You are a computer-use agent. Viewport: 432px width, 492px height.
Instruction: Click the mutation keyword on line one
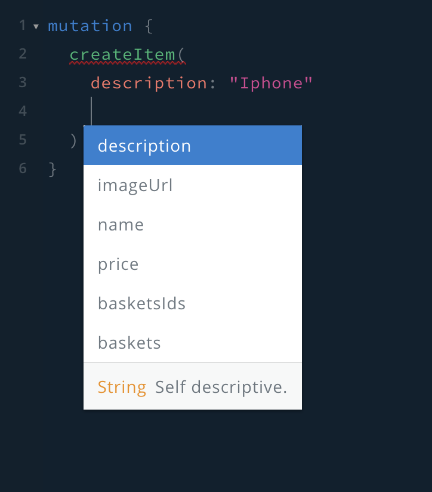pyautogui.click(x=90, y=26)
